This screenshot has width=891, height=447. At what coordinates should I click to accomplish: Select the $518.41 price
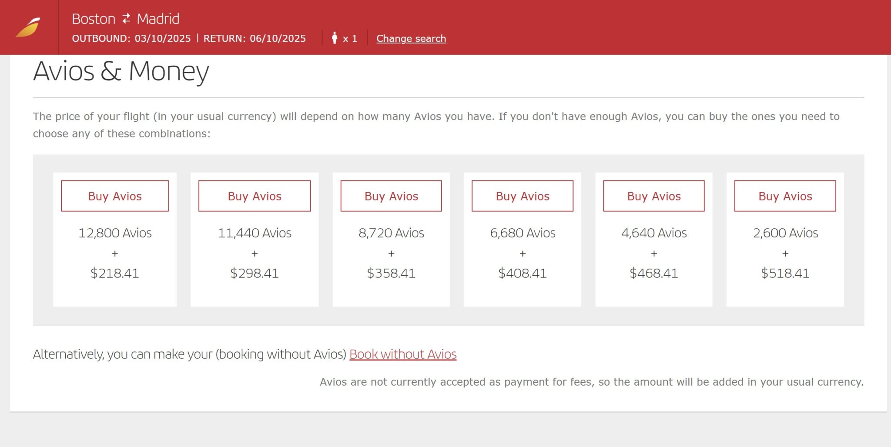pos(785,273)
